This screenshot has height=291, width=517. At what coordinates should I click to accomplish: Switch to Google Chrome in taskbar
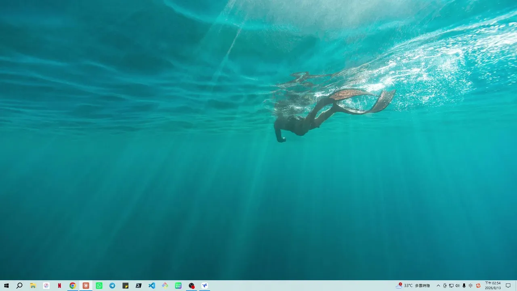click(73, 286)
